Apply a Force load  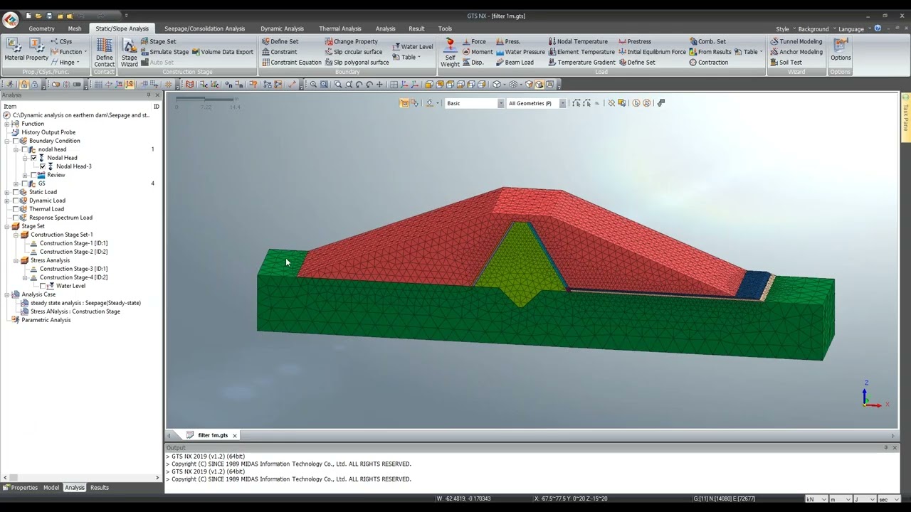pyautogui.click(x=474, y=41)
